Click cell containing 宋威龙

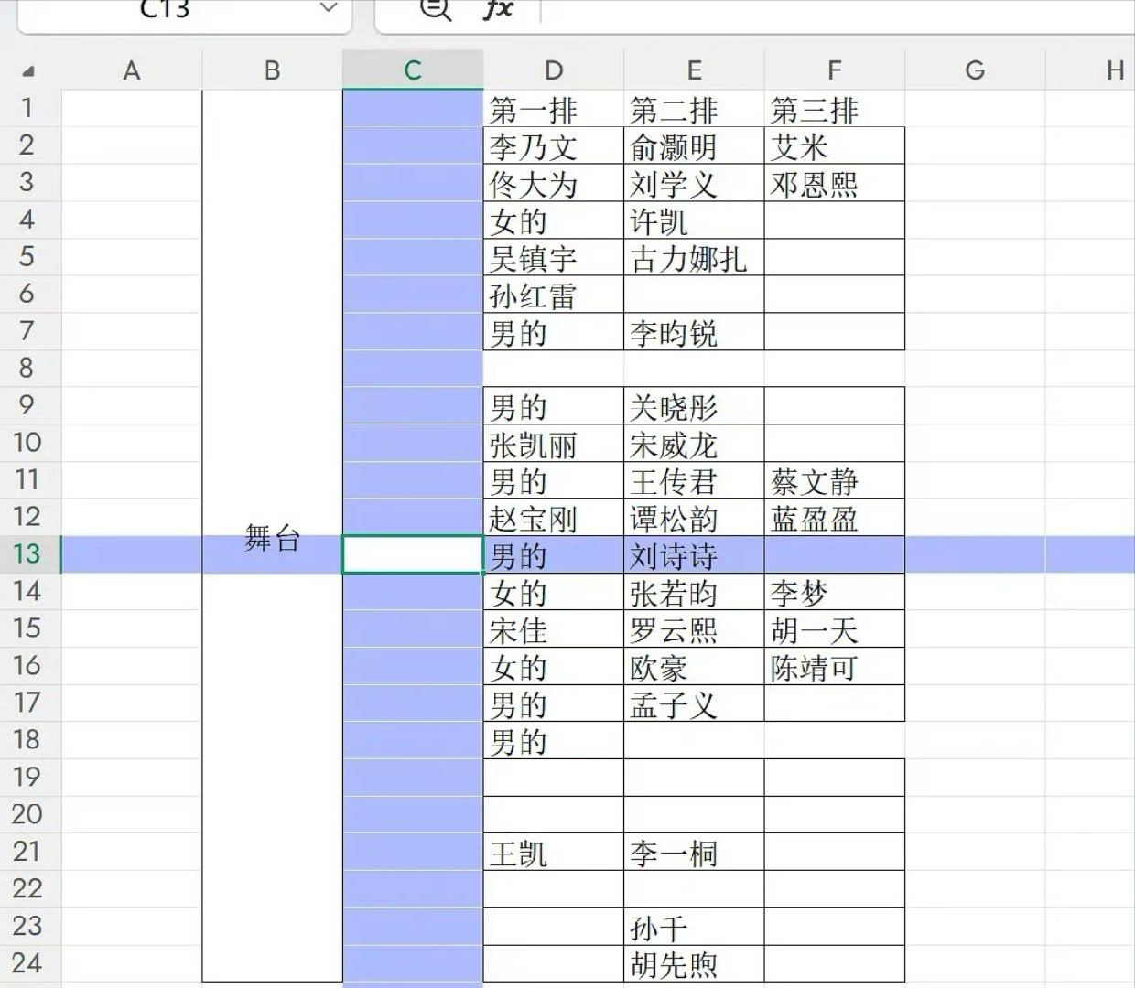[694, 445]
